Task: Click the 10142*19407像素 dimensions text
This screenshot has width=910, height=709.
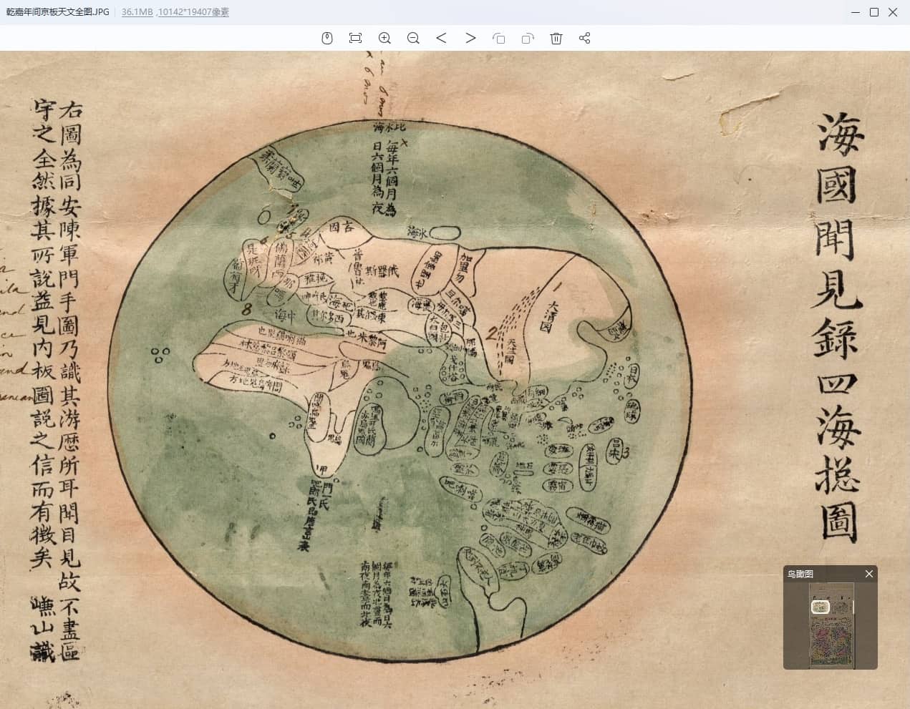Action: click(193, 12)
